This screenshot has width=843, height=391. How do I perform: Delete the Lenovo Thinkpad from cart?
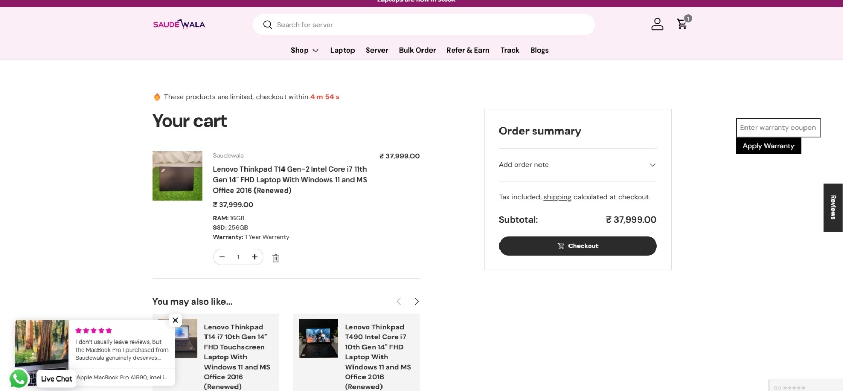[x=276, y=258]
